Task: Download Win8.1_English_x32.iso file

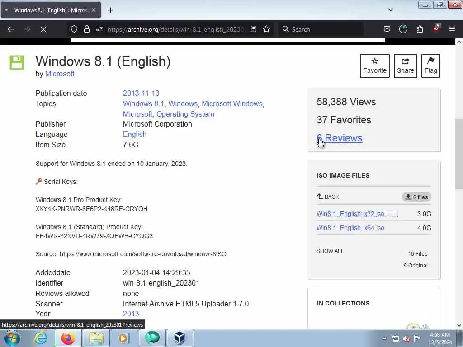Action: 350,214
